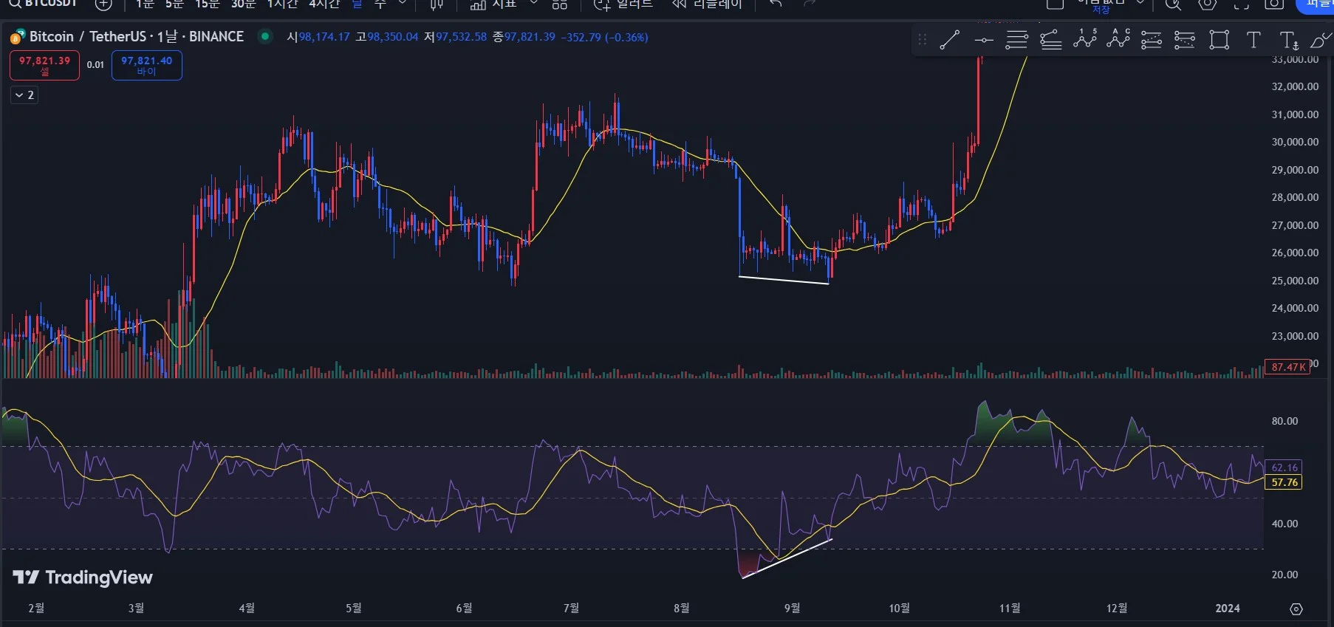Click the blue 97,821.40 buy button
1334x627 pixels.
(146, 65)
